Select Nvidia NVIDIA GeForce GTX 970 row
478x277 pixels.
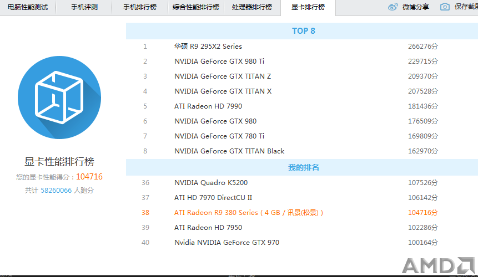[x=302, y=242]
